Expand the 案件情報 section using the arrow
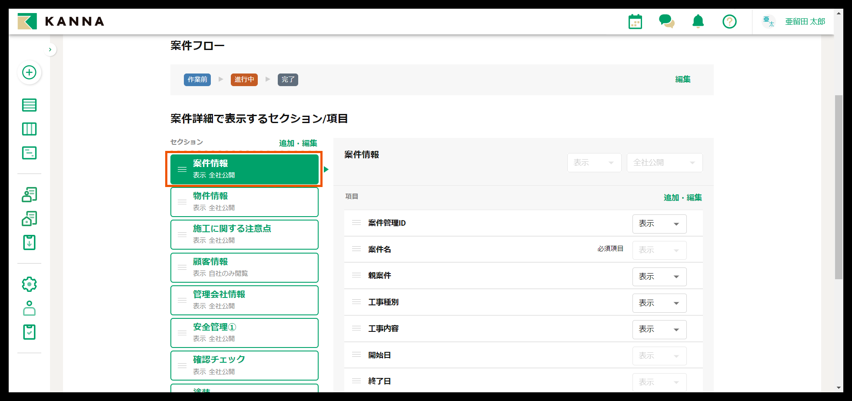Image resolution: width=852 pixels, height=401 pixels. tap(326, 169)
